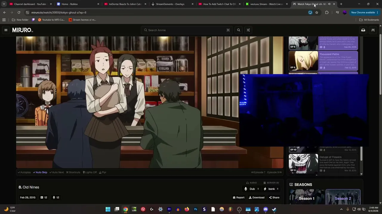Bookmark this page with star
The width and height of the screenshot is (382, 214).
[317, 12]
